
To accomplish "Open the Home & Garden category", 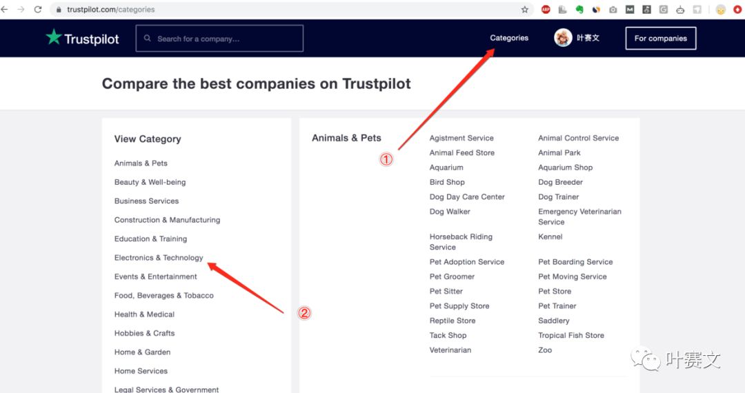I will click(143, 352).
